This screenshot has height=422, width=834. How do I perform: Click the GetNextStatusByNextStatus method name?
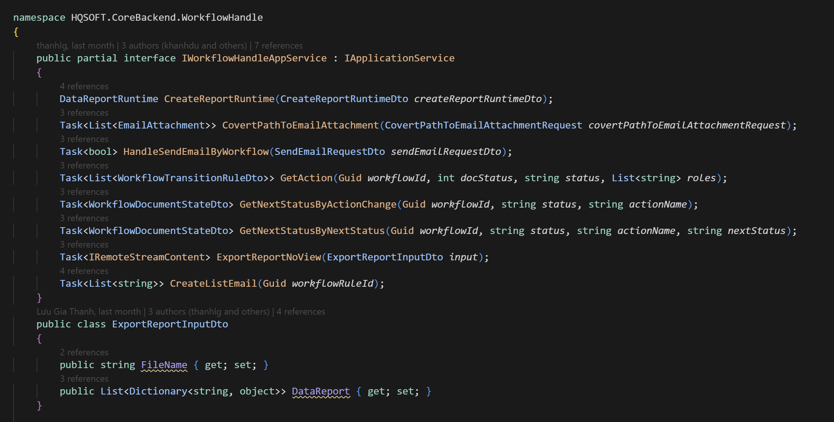tap(312, 231)
